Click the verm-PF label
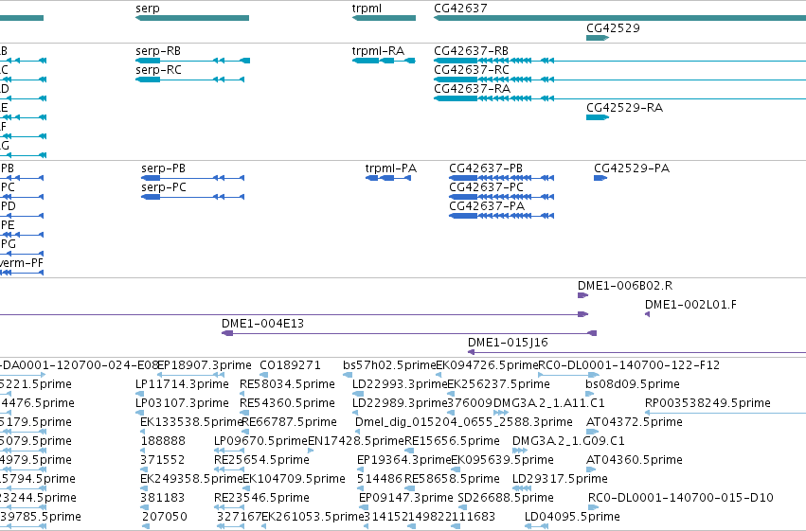 tap(22, 263)
